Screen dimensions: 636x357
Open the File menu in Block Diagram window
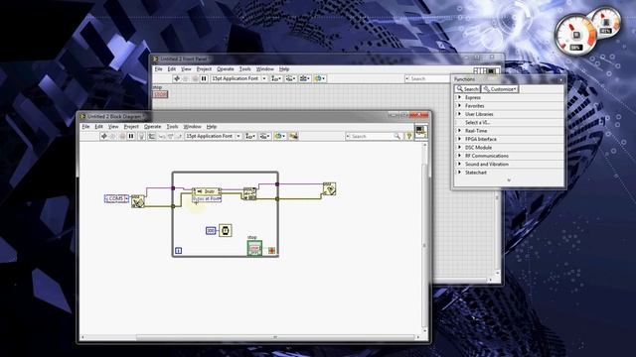coord(85,127)
